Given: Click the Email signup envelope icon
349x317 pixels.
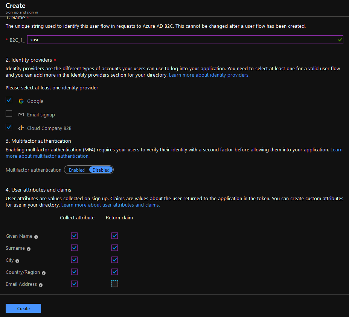Looking at the screenshot, I should coord(21,114).
